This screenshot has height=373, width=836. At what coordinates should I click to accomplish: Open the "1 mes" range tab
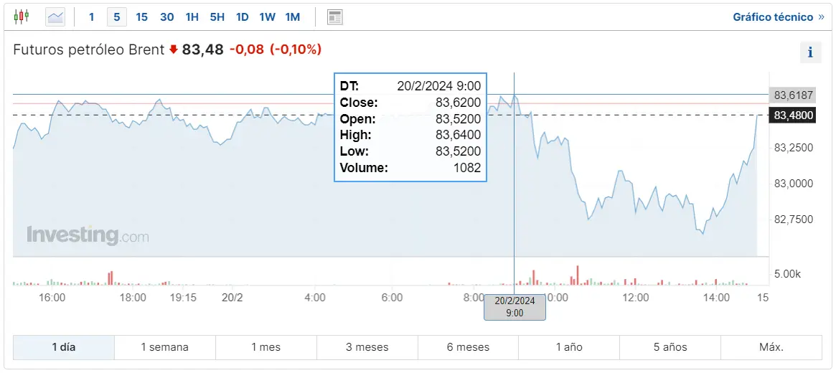click(x=266, y=347)
